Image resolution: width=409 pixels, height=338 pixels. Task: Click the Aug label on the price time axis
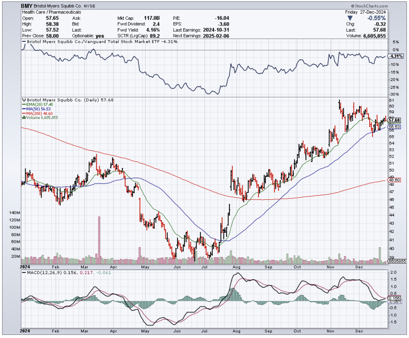point(237,267)
